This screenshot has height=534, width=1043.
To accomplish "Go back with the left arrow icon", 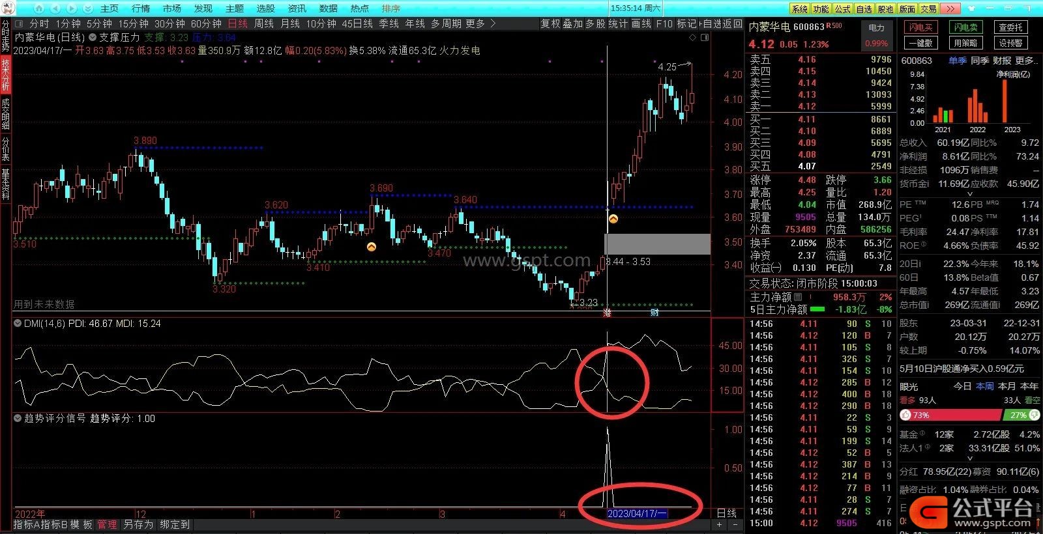I will (55, 8).
